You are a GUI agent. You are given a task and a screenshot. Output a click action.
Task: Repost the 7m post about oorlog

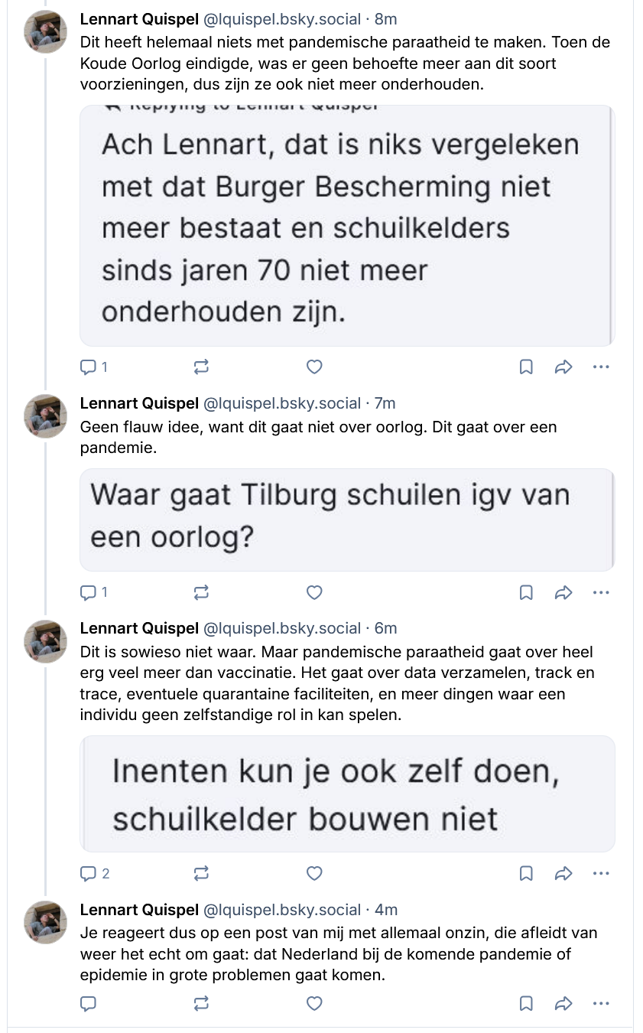click(201, 592)
